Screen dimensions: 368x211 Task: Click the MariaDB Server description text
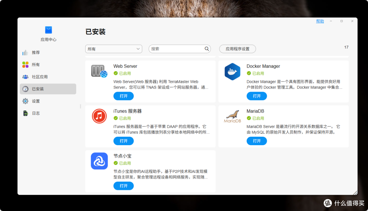(x=293, y=129)
